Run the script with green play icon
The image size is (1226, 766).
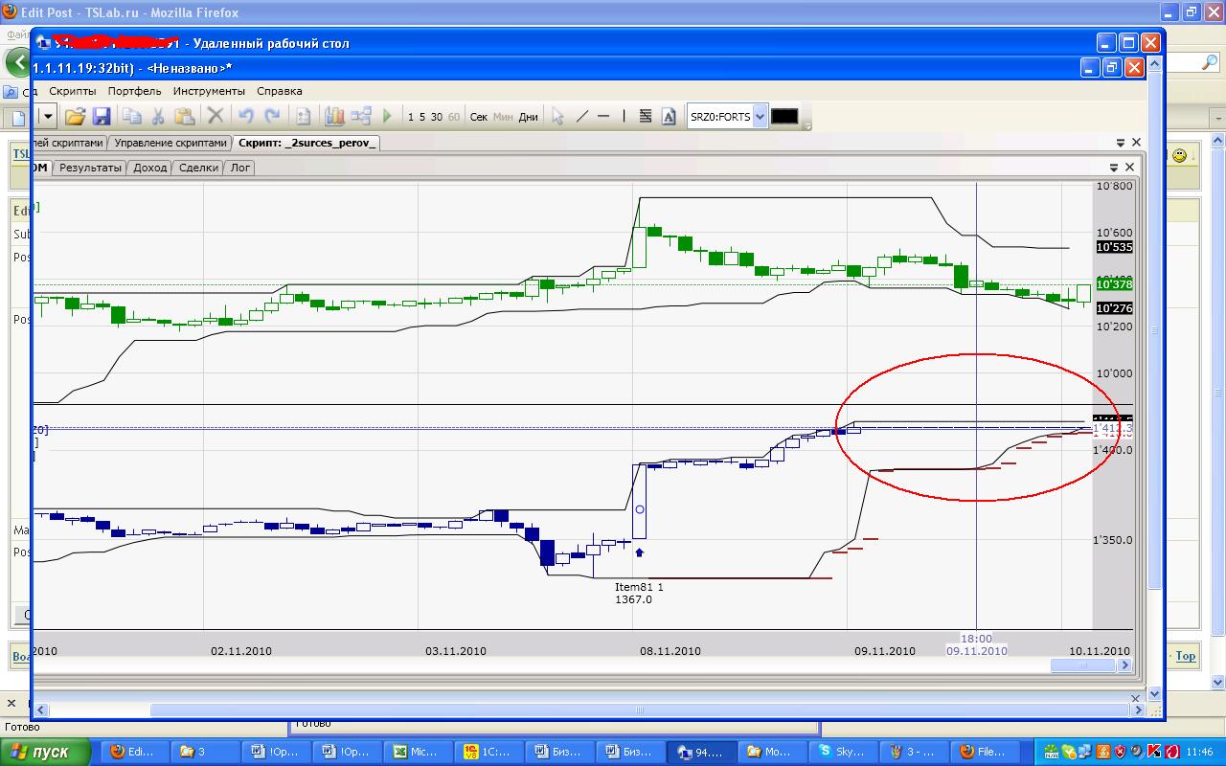pos(387,117)
